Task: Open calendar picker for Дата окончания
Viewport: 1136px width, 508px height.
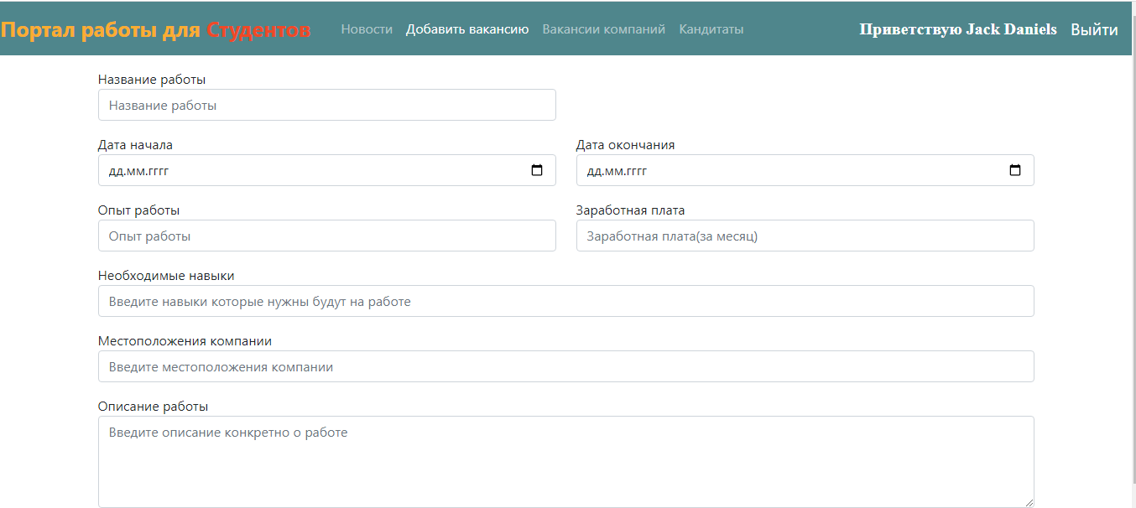Action: (1015, 171)
